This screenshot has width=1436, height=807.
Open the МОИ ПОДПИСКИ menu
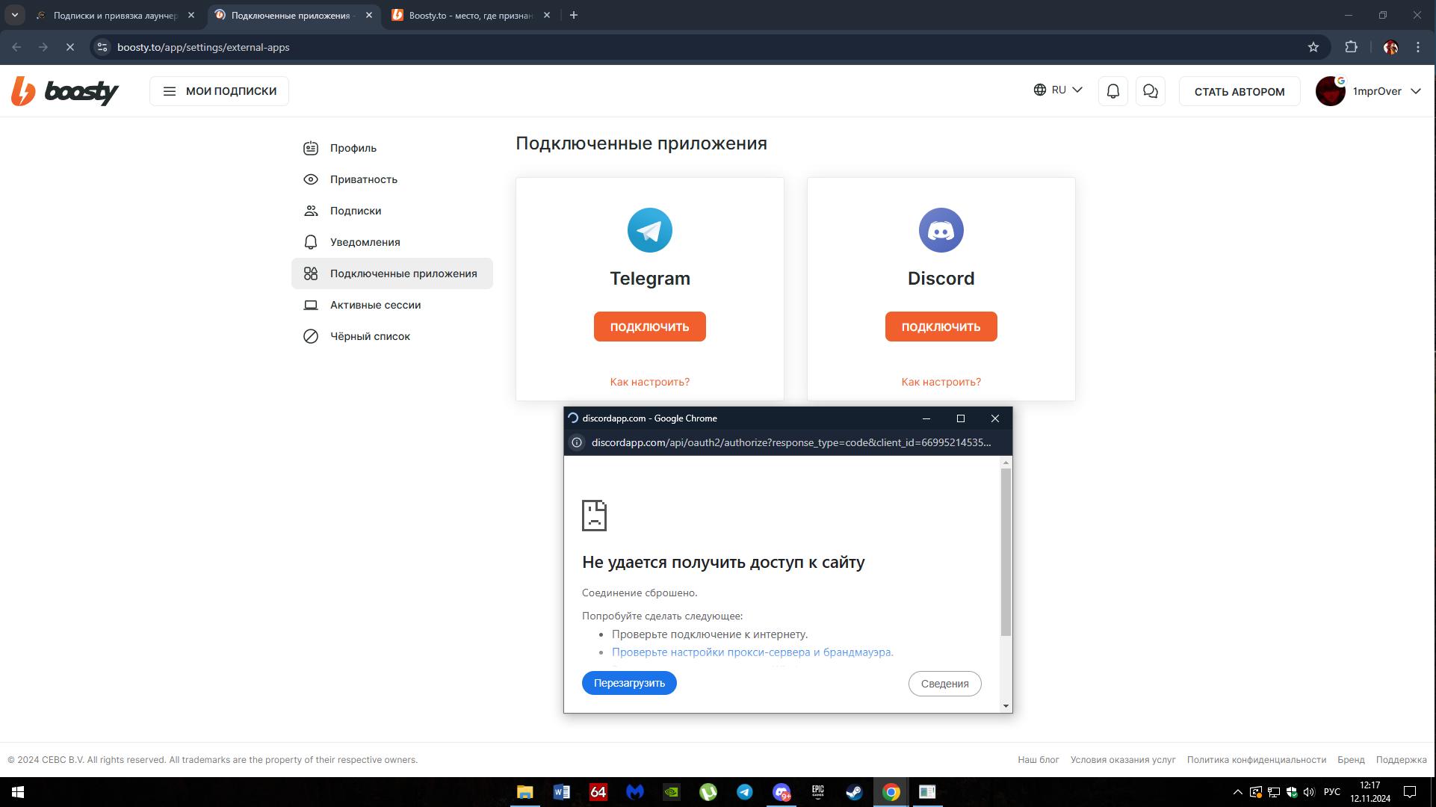click(x=219, y=91)
